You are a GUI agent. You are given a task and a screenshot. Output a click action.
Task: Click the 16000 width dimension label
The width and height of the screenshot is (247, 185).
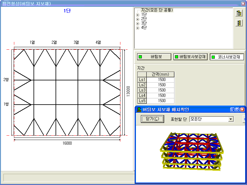(x=67, y=143)
